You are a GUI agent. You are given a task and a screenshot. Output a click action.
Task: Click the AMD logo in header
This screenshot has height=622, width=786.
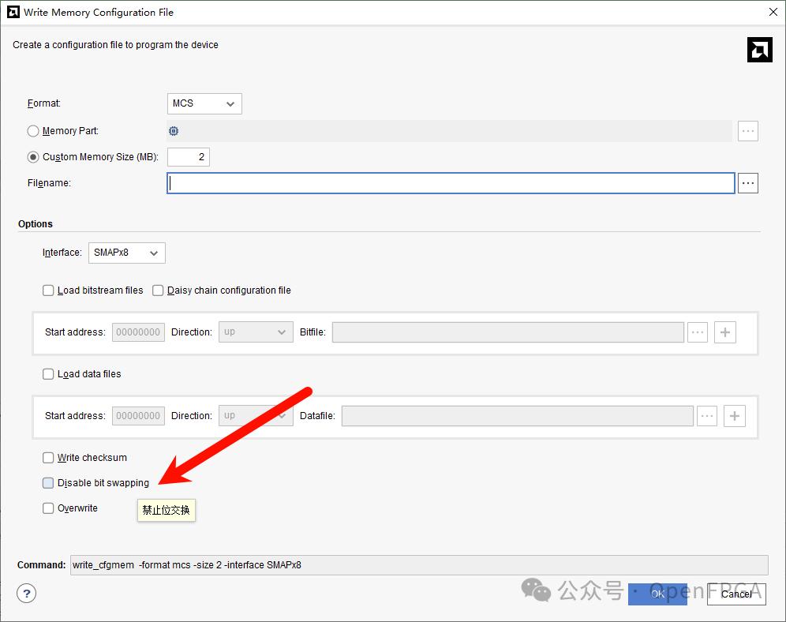coord(759,49)
